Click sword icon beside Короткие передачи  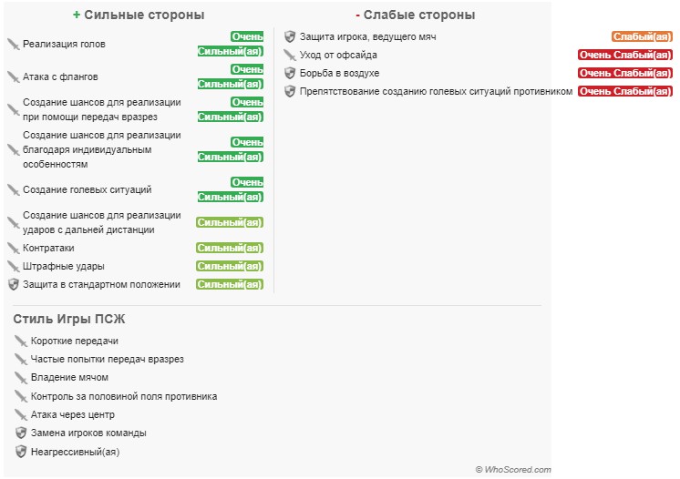point(21,341)
